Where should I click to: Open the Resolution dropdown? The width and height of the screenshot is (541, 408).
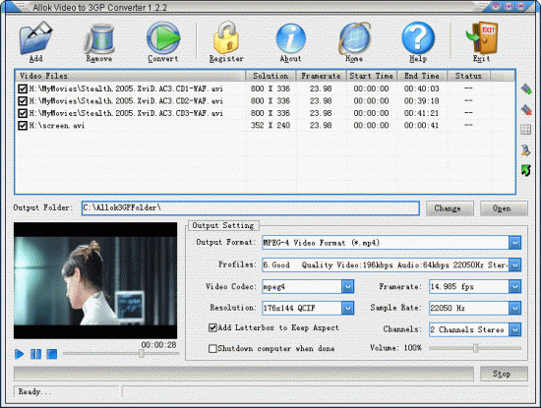347,308
